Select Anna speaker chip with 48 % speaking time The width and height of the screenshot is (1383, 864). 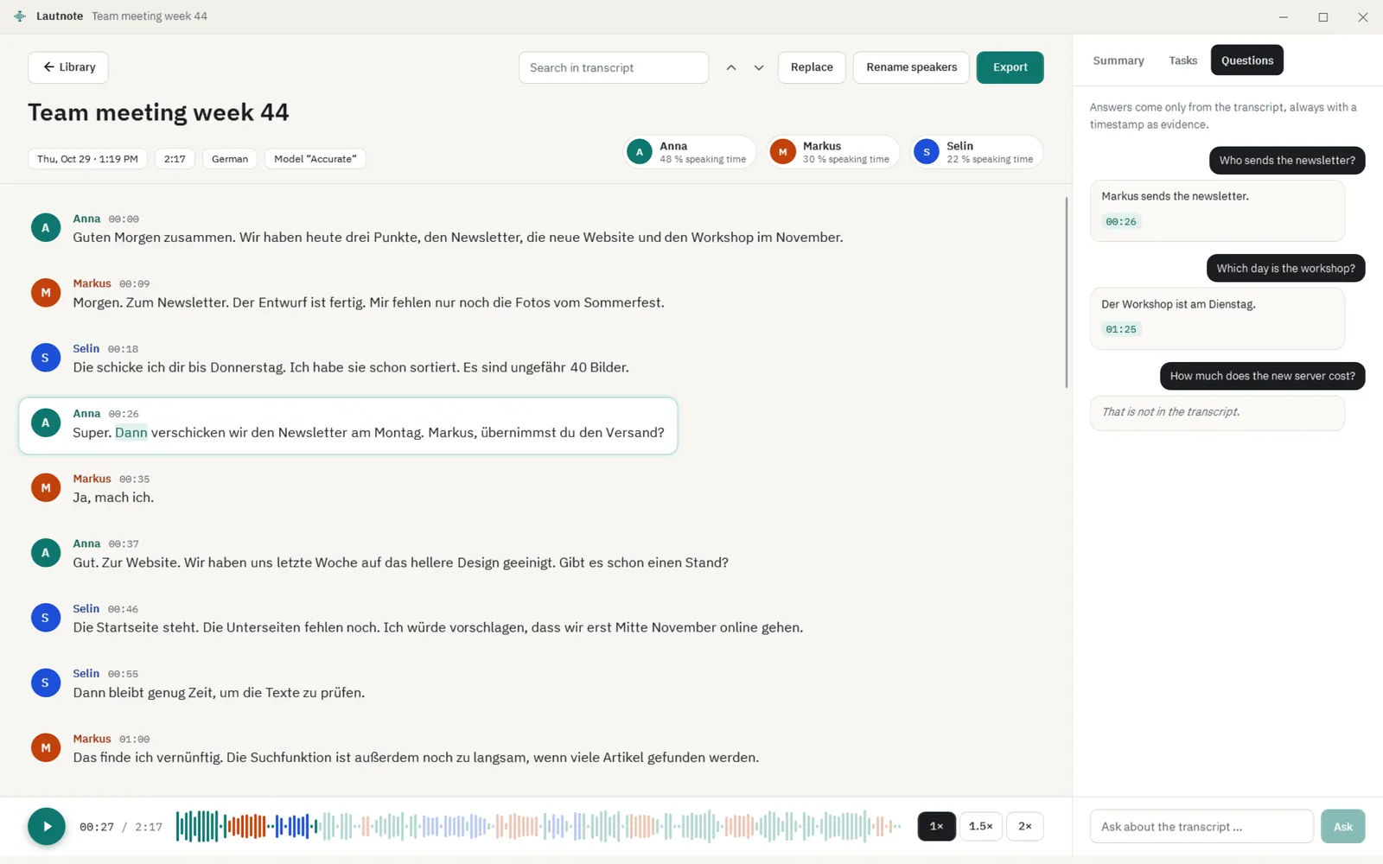tap(690, 152)
